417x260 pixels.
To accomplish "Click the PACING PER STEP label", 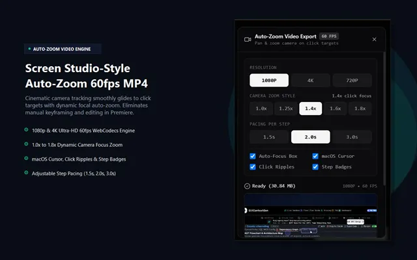I will point(269,124).
